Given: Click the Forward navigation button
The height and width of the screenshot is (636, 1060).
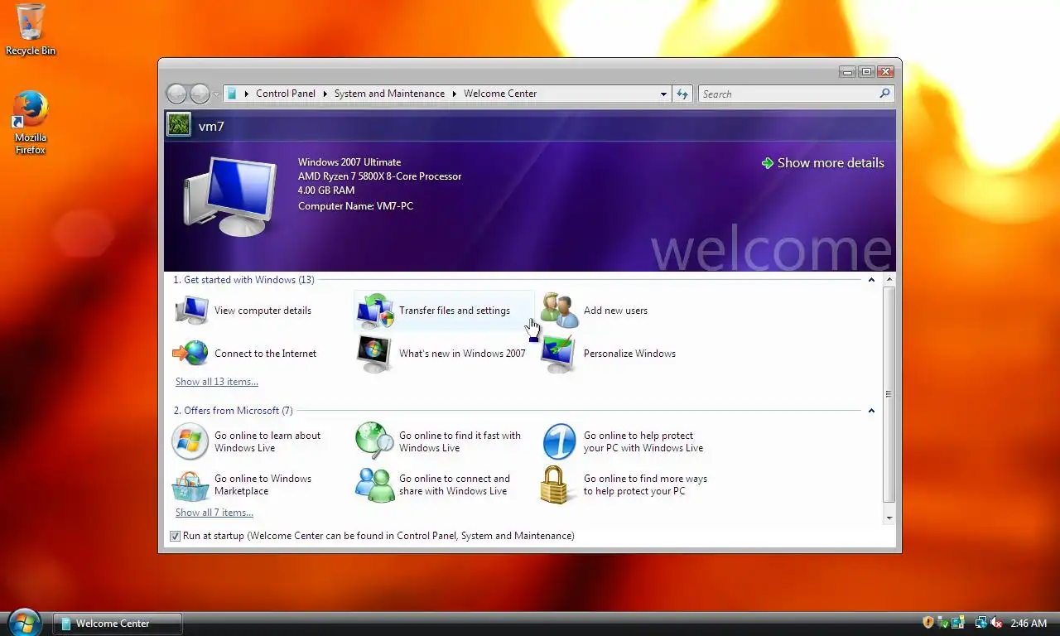Looking at the screenshot, I should pyautogui.click(x=200, y=94).
